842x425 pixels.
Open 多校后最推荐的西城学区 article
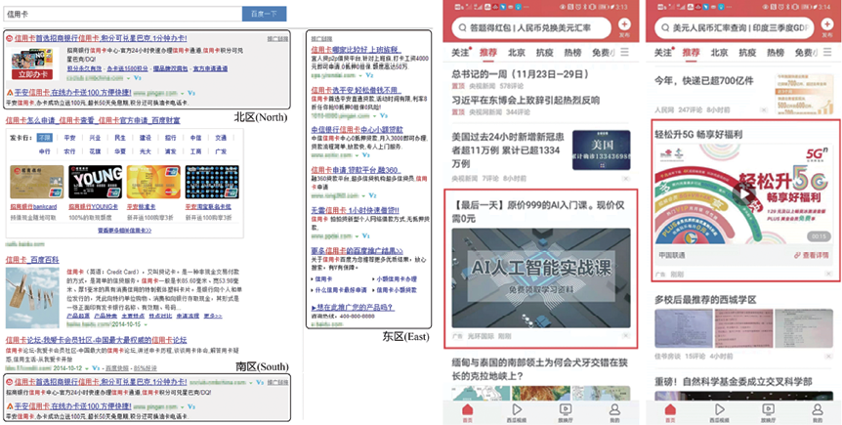pos(705,299)
